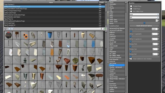The width and height of the screenshot is (165, 93).
Task: Select the Stacker - Advanced tool
Action: pyautogui.click(x=117, y=67)
